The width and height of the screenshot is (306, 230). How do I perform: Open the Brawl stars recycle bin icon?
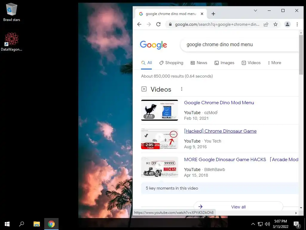click(12, 12)
